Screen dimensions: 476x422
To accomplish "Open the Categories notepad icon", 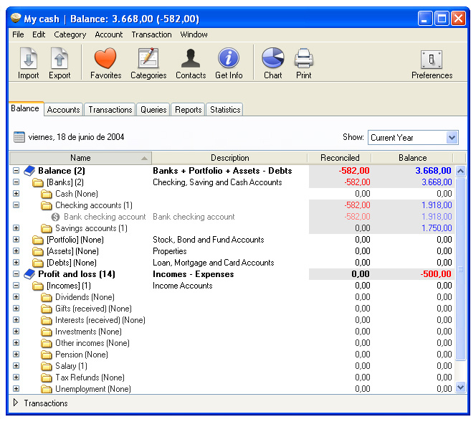I will pyautogui.click(x=148, y=62).
